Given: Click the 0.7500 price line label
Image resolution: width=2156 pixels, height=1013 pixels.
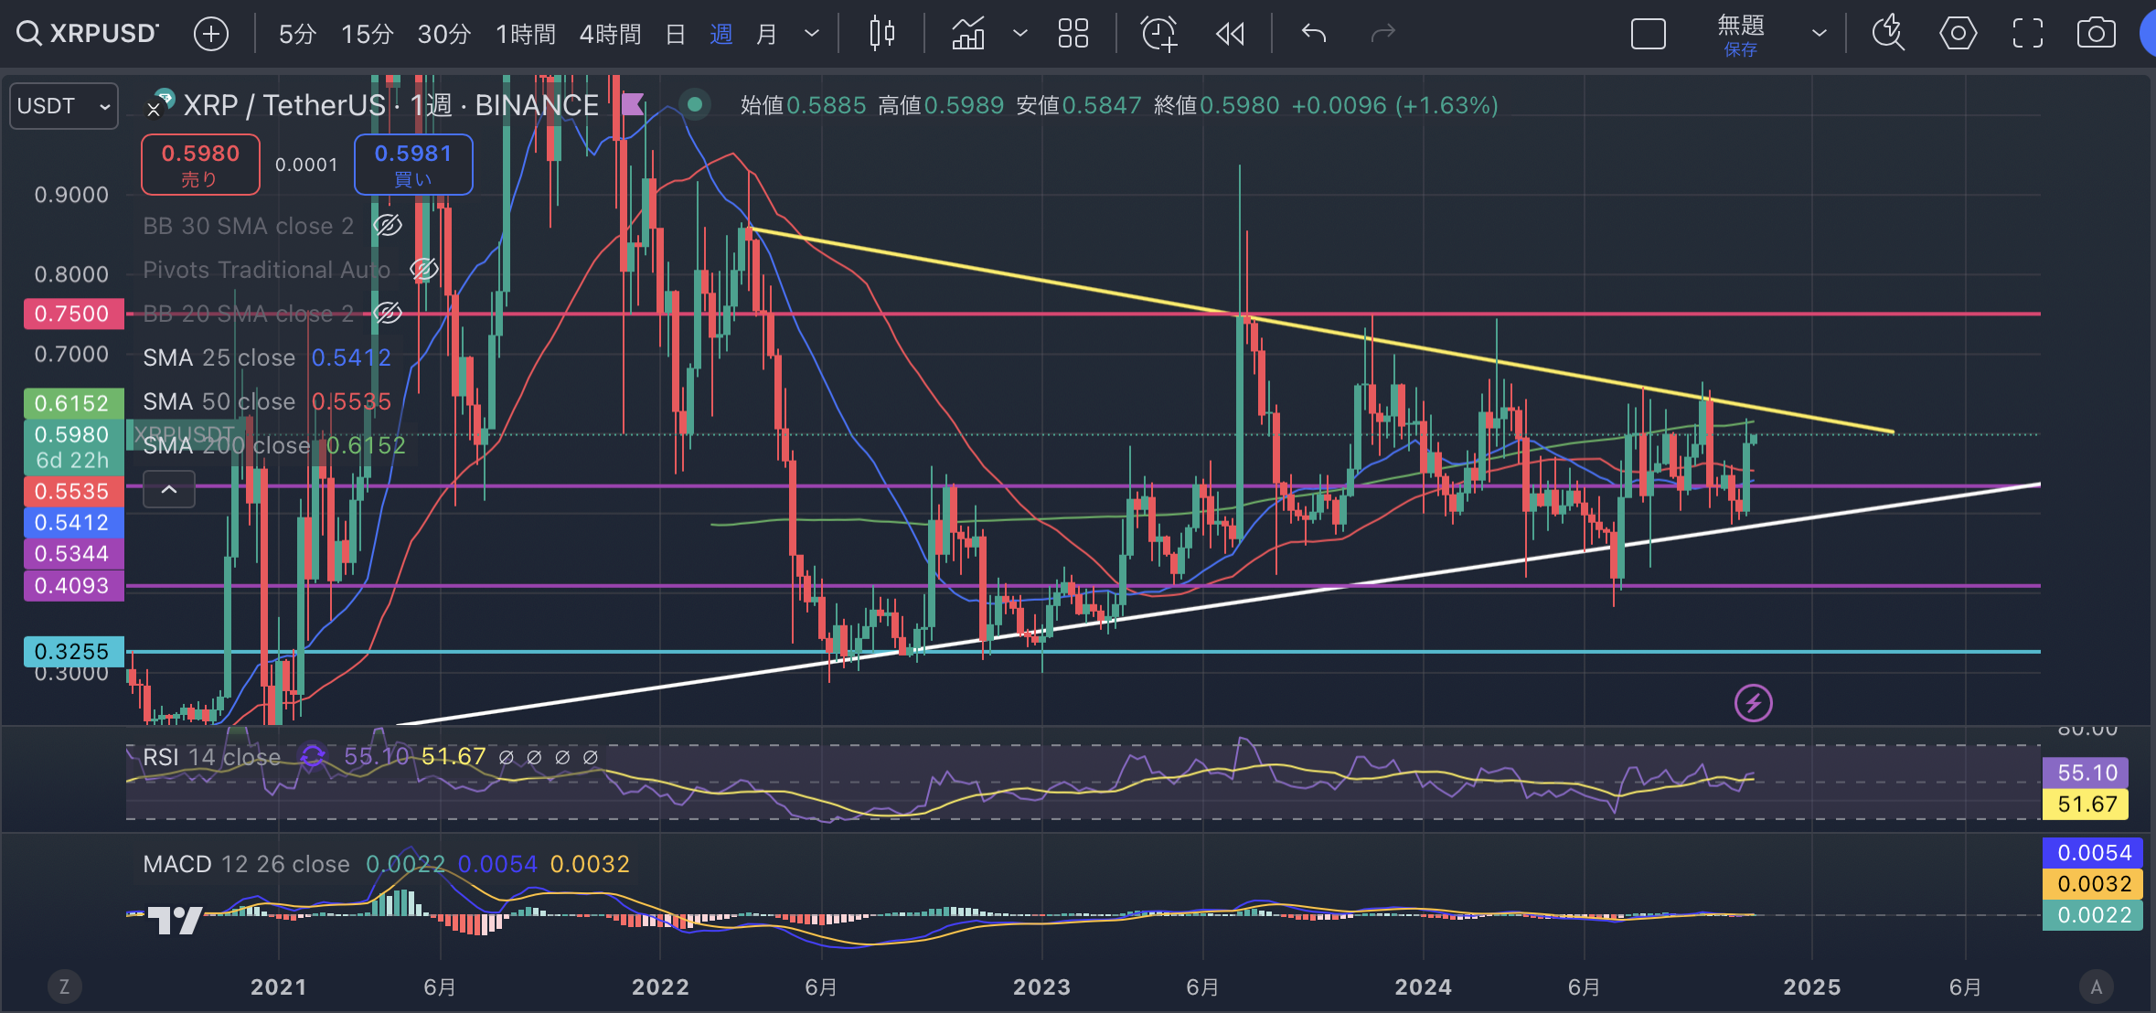Looking at the screenshot, I should click(x=73, y=314).
